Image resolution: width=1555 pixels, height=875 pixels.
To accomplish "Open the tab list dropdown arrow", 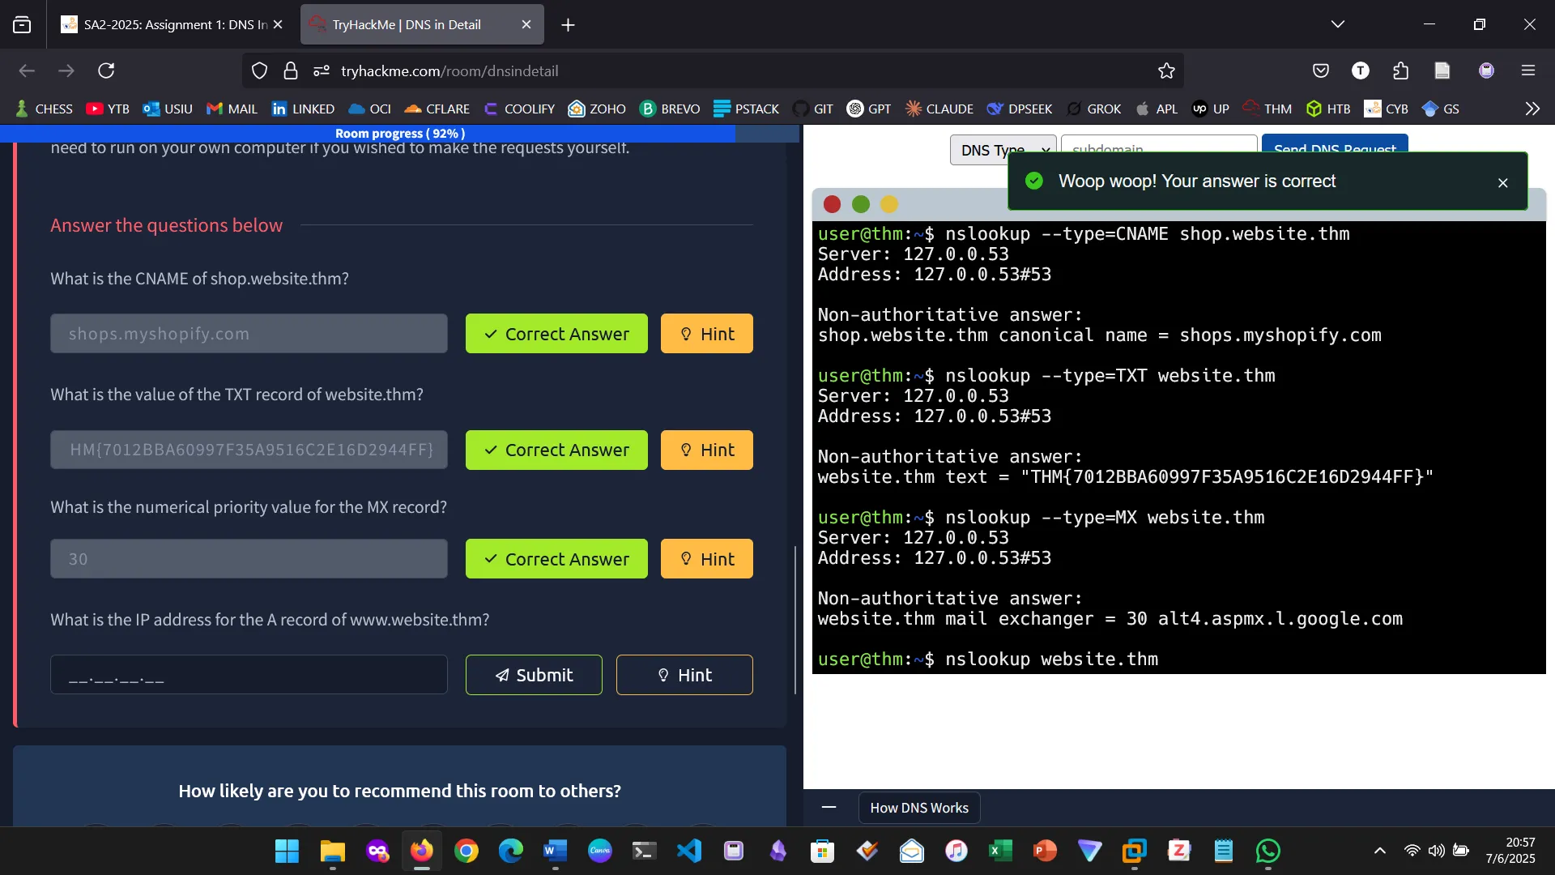I will [x=1338, y=23].
